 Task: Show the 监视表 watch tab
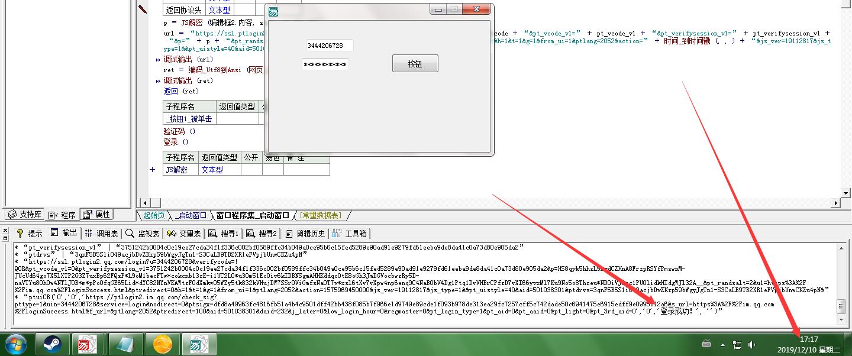pos(143,234)
